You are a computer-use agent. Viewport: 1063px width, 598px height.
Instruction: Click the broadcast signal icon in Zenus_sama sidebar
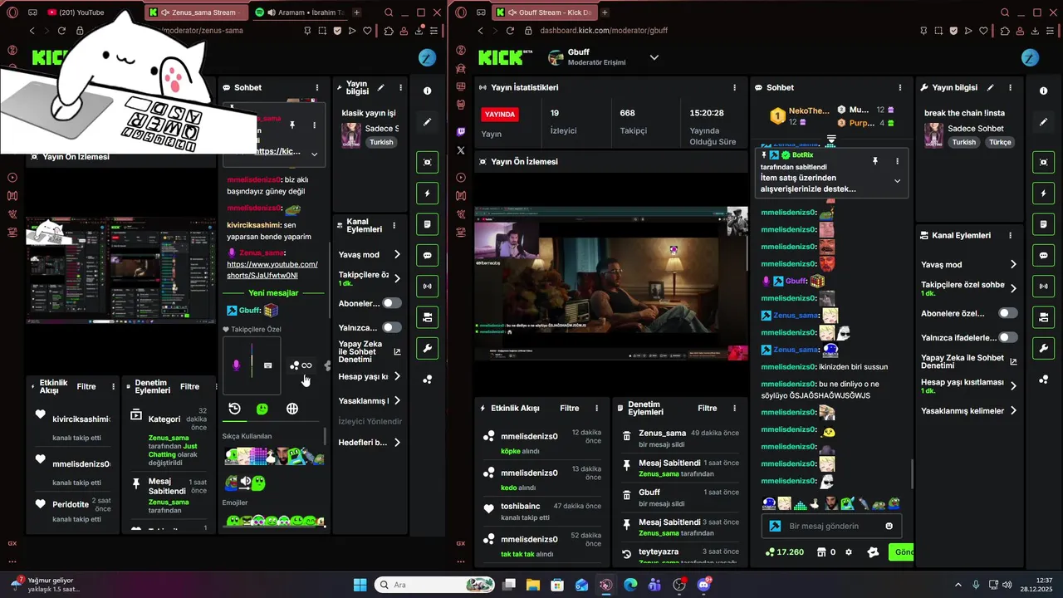tap(427, 287)
